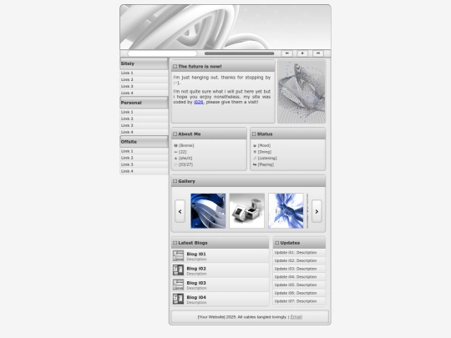The width and height of the screenshot is (451, 338).
Task: Click the icon beside 'The future is now!'
Action: [175, 67]
